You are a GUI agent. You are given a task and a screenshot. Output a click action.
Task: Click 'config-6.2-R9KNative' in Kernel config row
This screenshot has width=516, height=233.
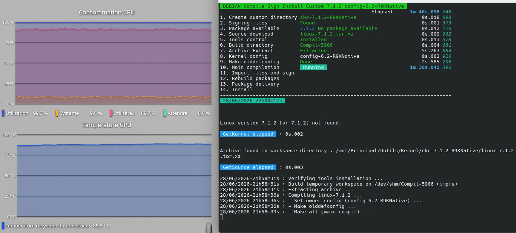pyautogui.click(x=330, y=56)
